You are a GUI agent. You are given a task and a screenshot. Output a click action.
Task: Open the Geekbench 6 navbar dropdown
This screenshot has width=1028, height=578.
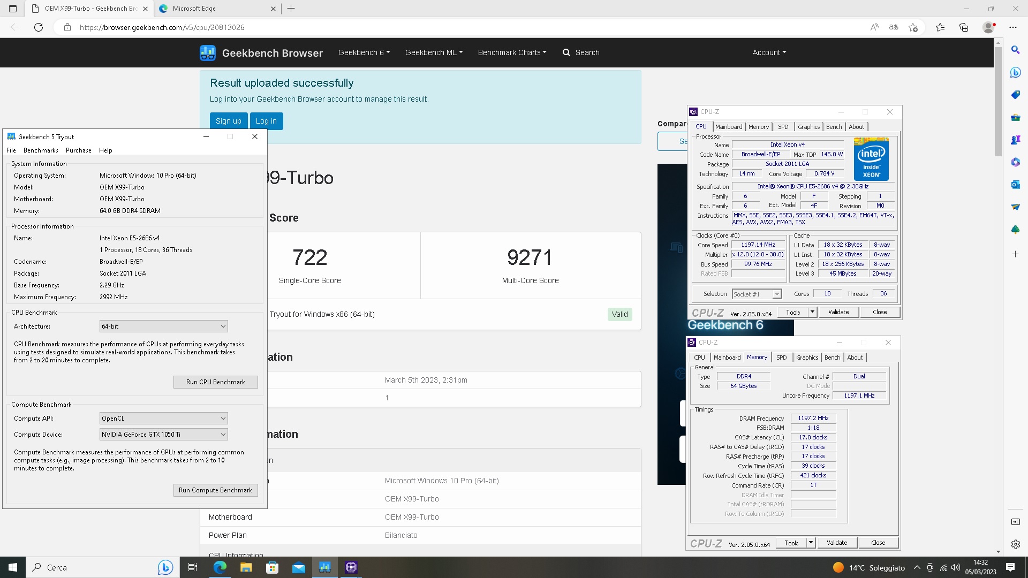click(364, 52)
